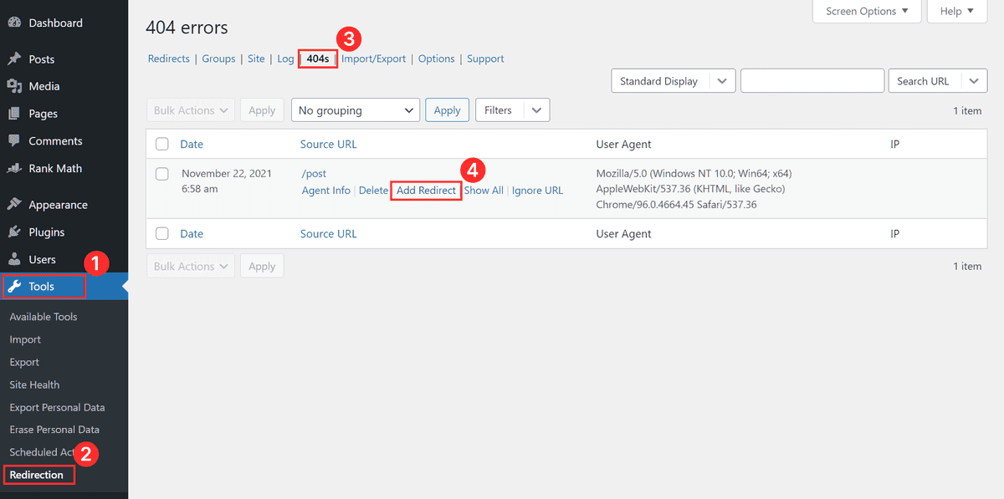Open the No grouping dropdown
This screenshot has height=499, width=1004.
pyautogui.click(x=355, y=110)
